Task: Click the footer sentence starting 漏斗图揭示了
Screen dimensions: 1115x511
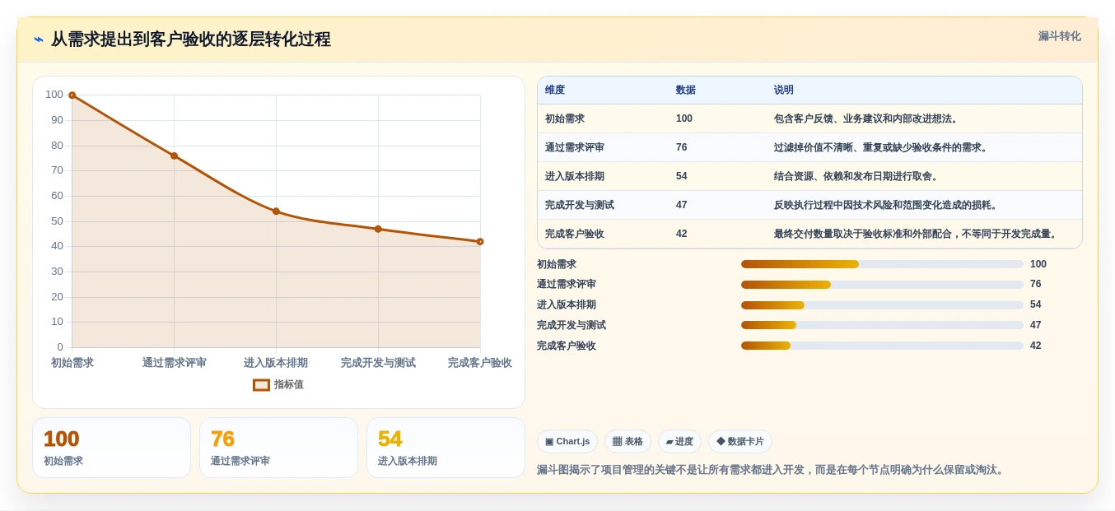Action: pos(772,470)
